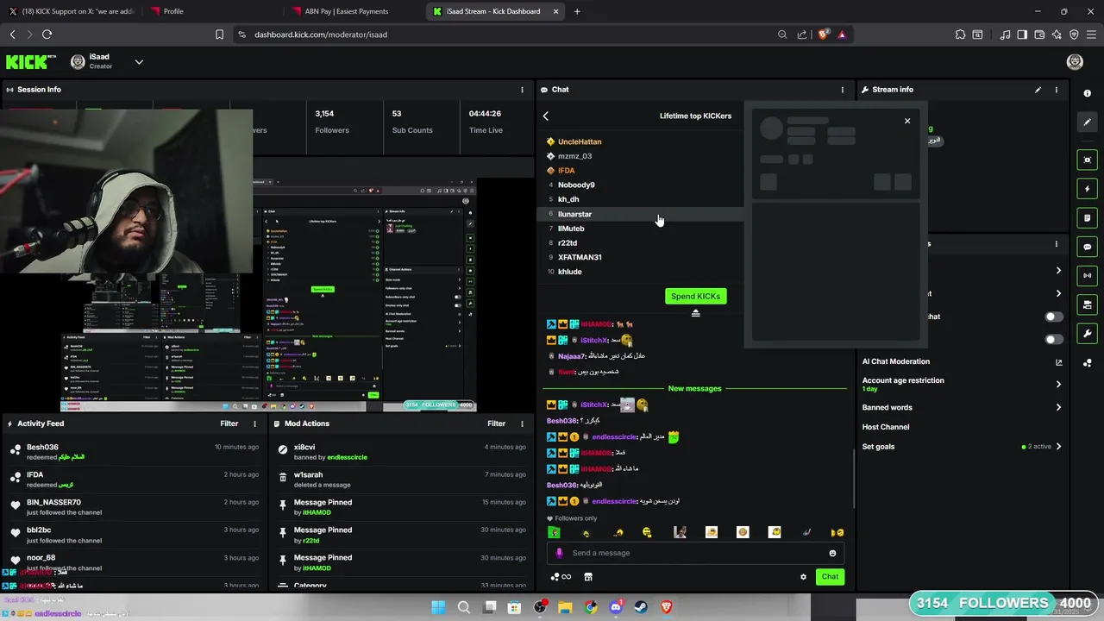Switch to KICK Support on X tab

coord(73,11)
